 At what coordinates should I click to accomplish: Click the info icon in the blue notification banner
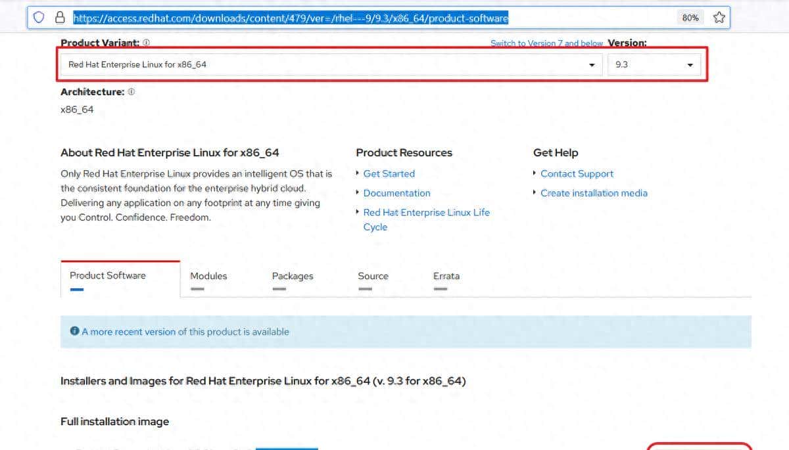click(x=74, y=331)
